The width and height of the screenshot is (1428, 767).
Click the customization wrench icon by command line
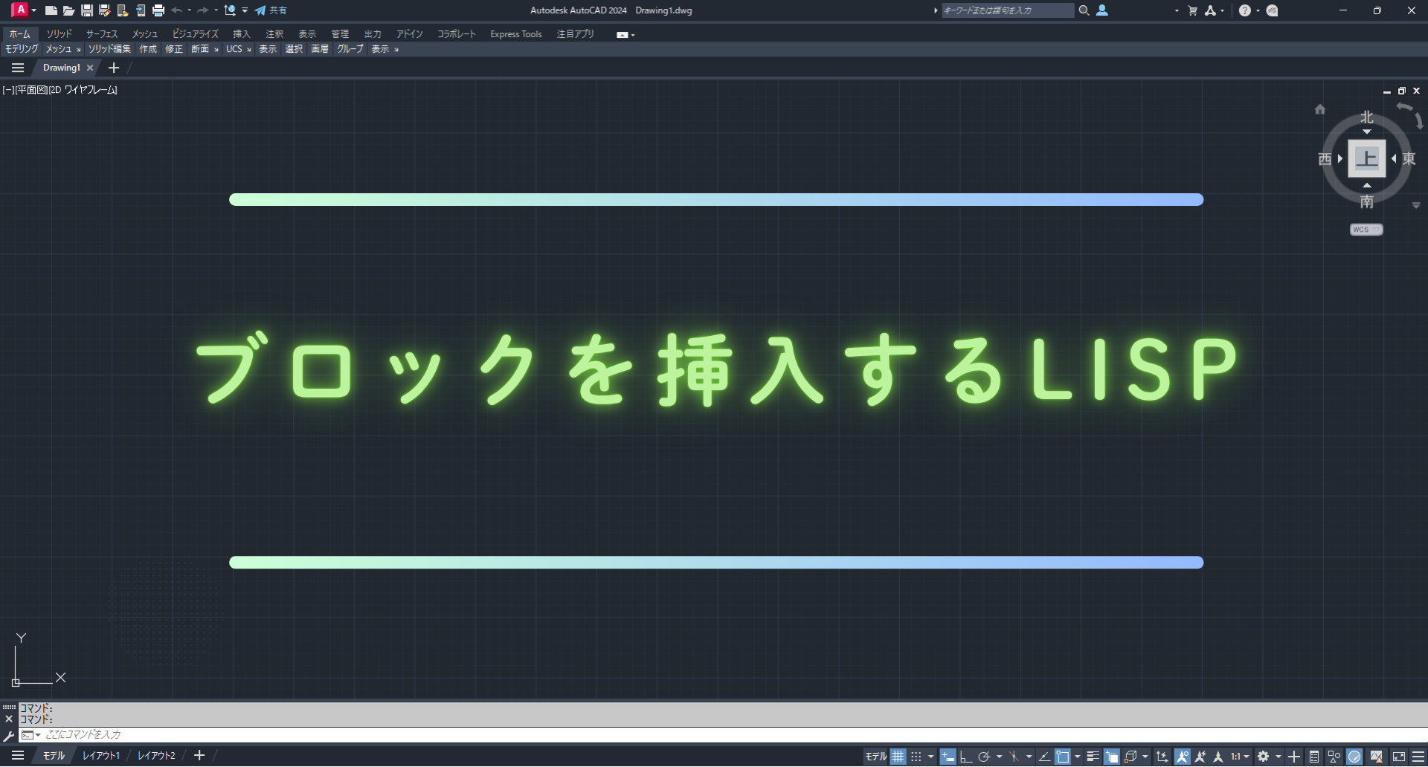coord(9,736)
